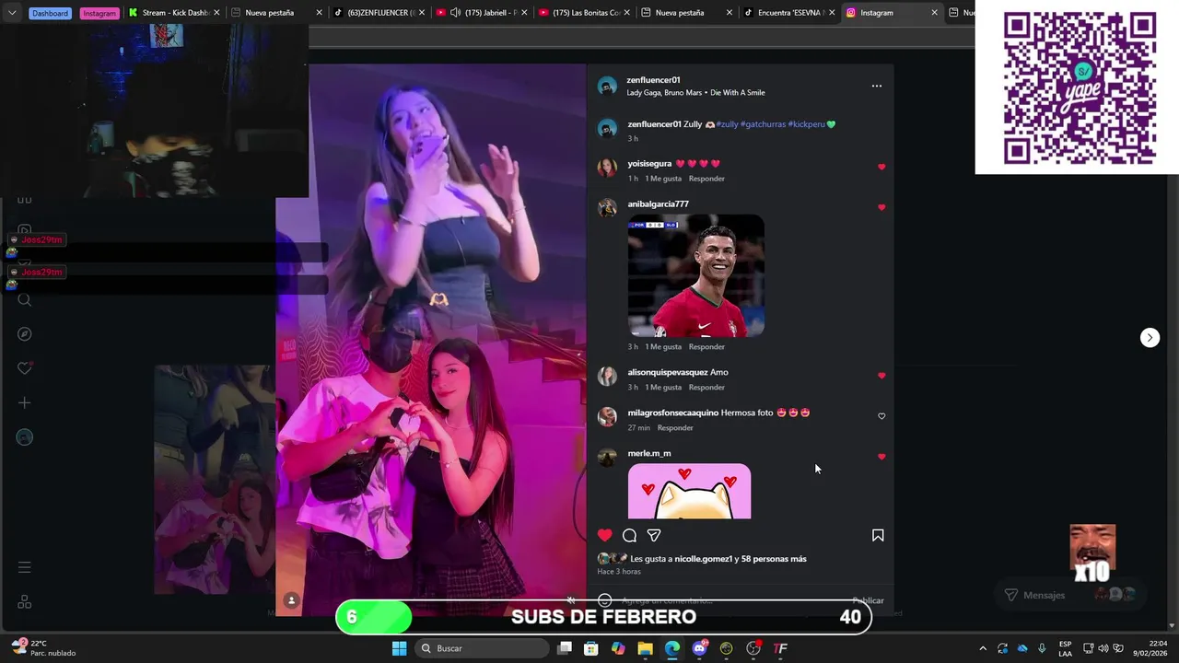The image size is (1179, 663).
Task: Open Task View on the taskbar
Action: pyautogui.click(x=565, y=648)
